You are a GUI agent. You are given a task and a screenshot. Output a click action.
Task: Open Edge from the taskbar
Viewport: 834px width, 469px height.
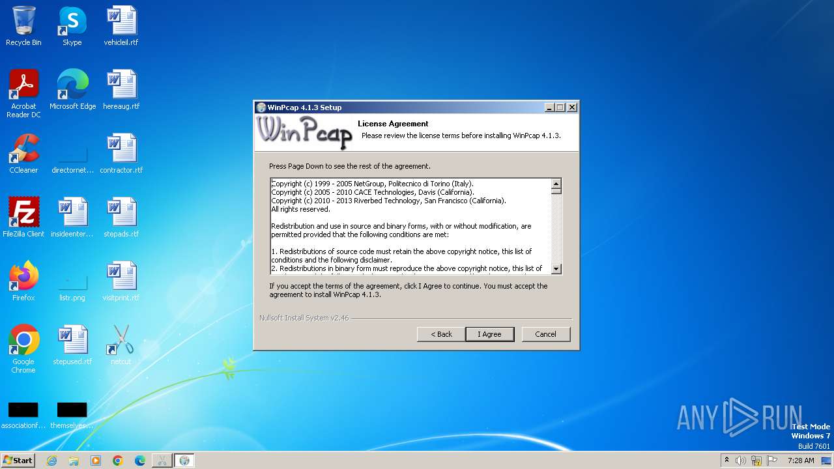140,461
